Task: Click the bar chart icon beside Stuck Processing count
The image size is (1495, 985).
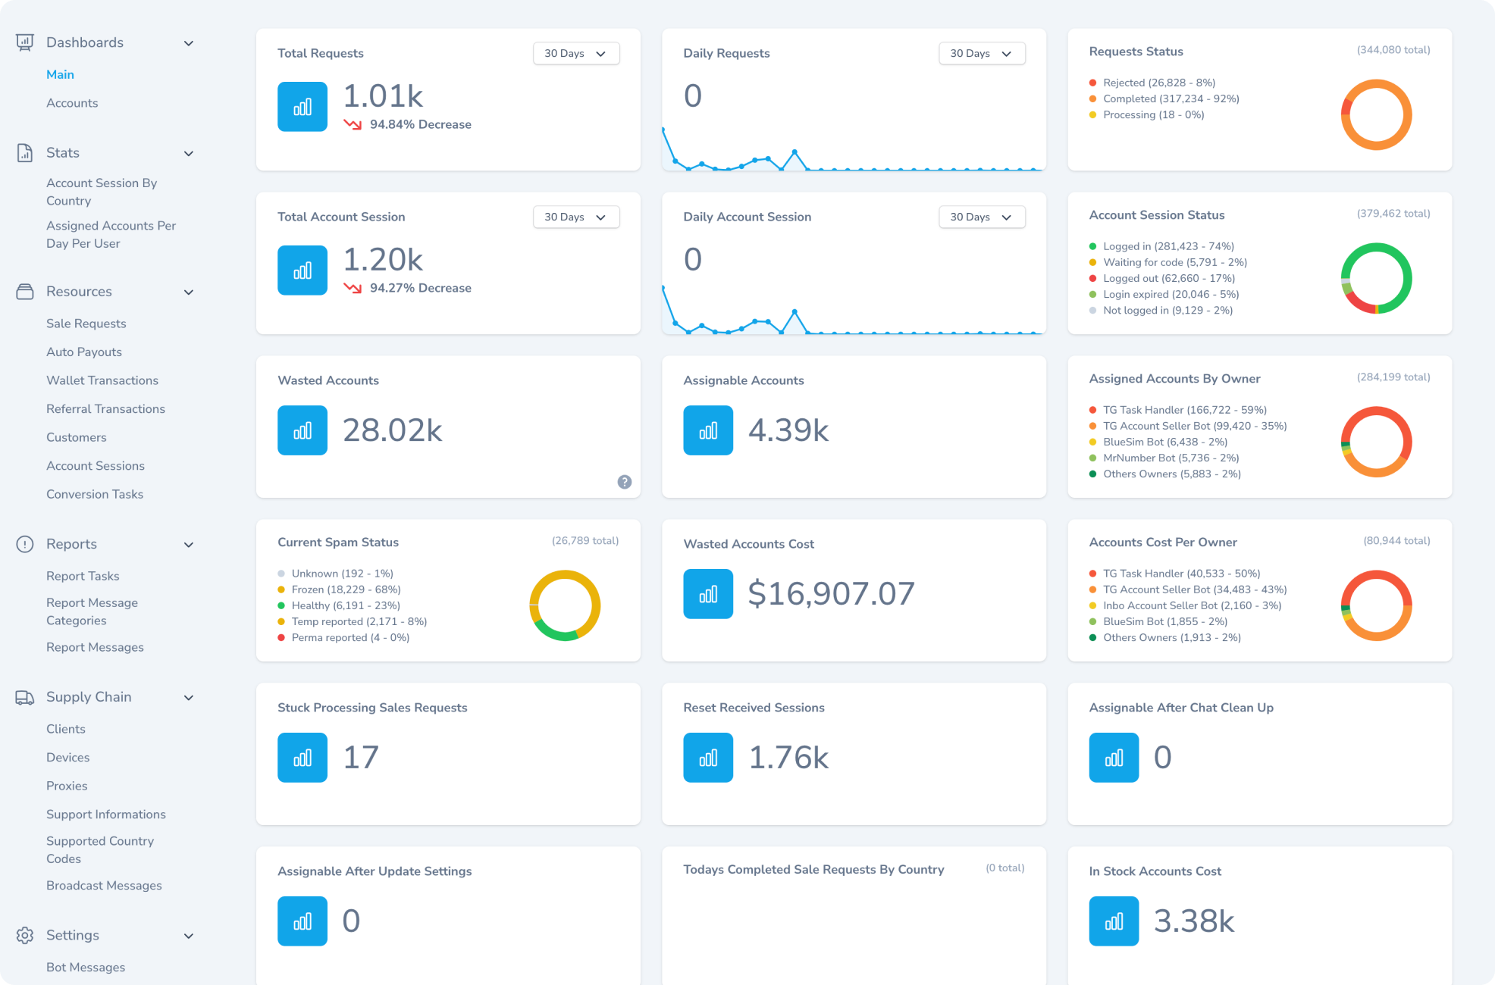Action: [x=302, y=758]
